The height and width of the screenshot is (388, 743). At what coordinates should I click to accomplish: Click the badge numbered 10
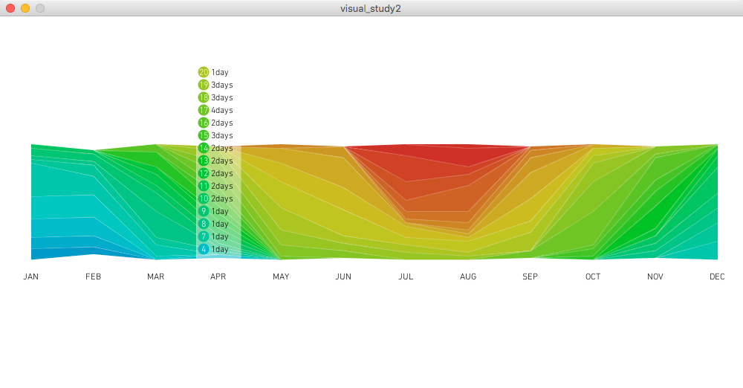204,198
